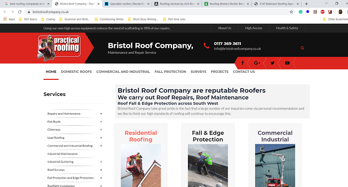Select SURVEYS in the navigation
Viewport: 348px width, 187px height.
click(199, 71)
